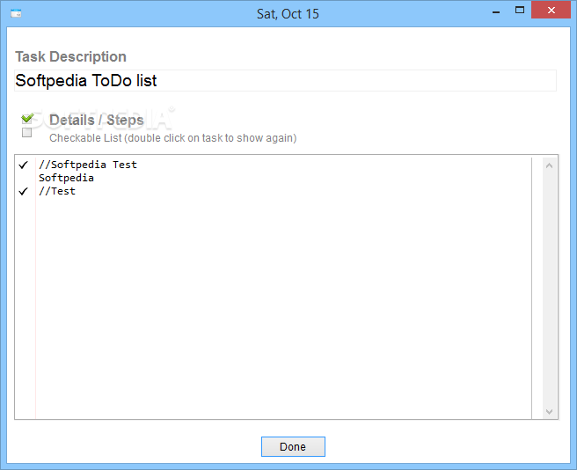Viewport: 577px width, 470px height.
Task: Click the scroll down arrow in steps list
Action: 549,411
